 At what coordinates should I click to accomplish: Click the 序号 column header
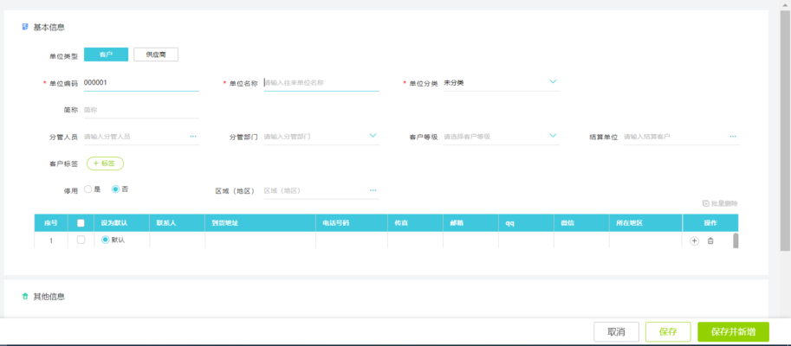tap(50, 222)
